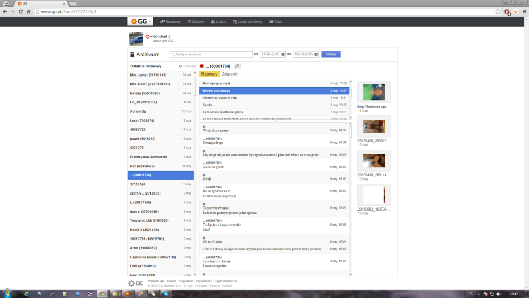Image resolution: width=529 pixels, height=298 pixels.
Task: Open conversation 'Mam lepszy pomysl'
Action: tap(274, 83)
